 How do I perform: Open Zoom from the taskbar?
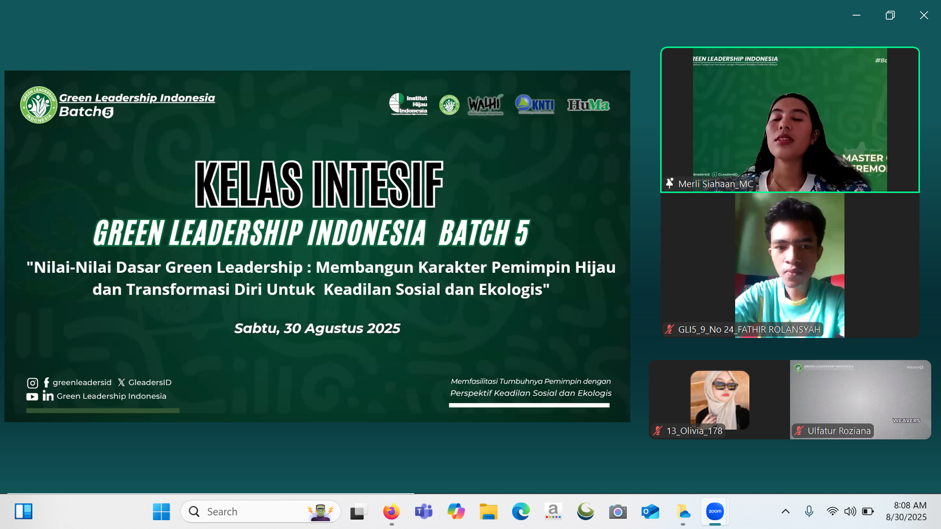(x=715, y=511)
